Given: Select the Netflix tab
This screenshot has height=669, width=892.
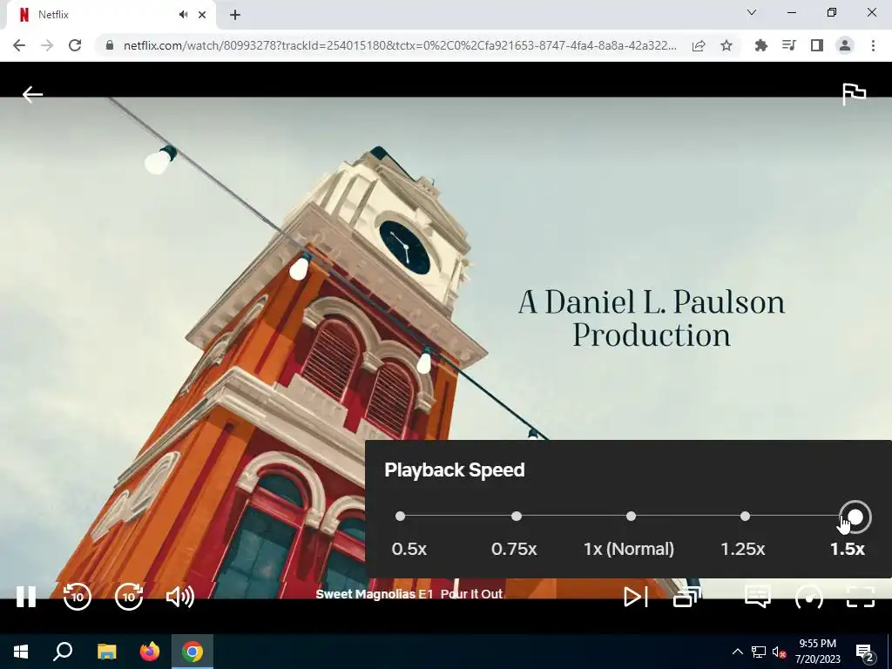Looking at the screenshot, I should 111,15.
